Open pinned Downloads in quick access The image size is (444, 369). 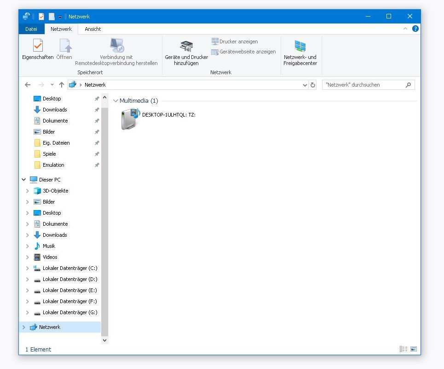pyautogui.click(x=55, y=110)
